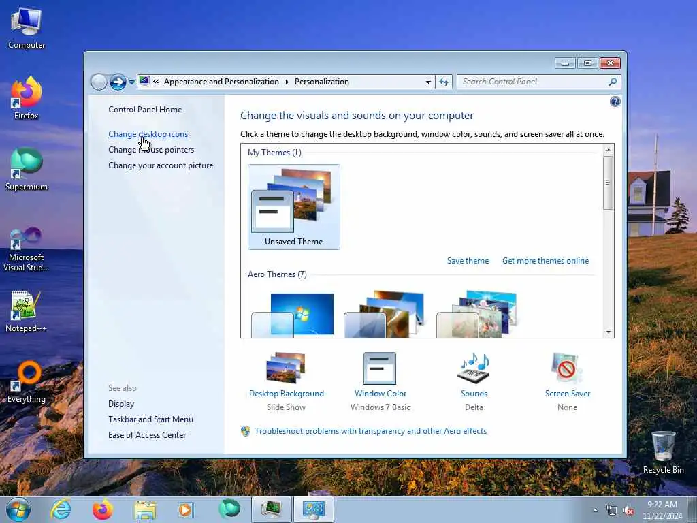Viewport: 697px width, 523px height.
Task: Close the Personalization window
Action: [610, 63]
